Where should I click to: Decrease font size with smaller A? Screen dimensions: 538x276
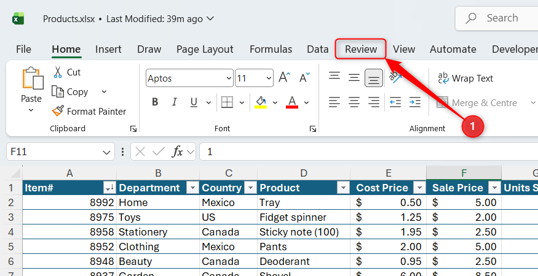[304, 78]
